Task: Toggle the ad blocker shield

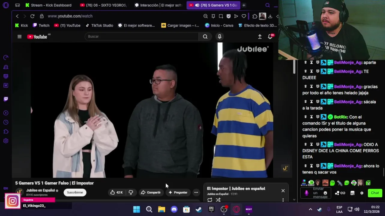Action: coord(228,16)
